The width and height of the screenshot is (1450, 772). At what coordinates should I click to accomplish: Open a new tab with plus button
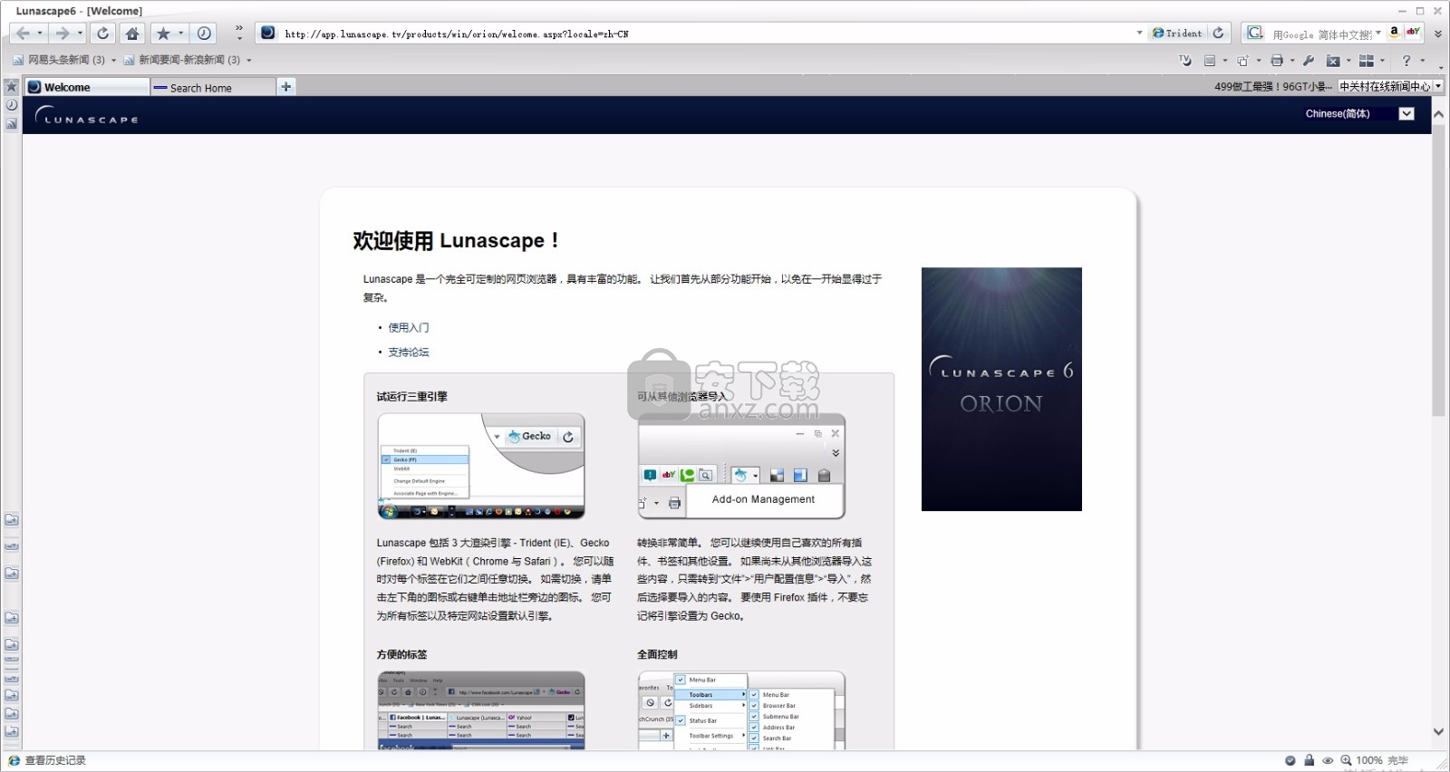click(x=286, y=87)
